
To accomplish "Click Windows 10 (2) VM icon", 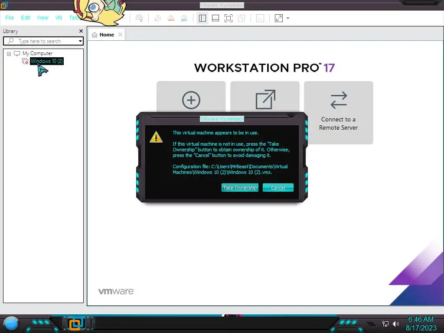I will click(25, 61).
